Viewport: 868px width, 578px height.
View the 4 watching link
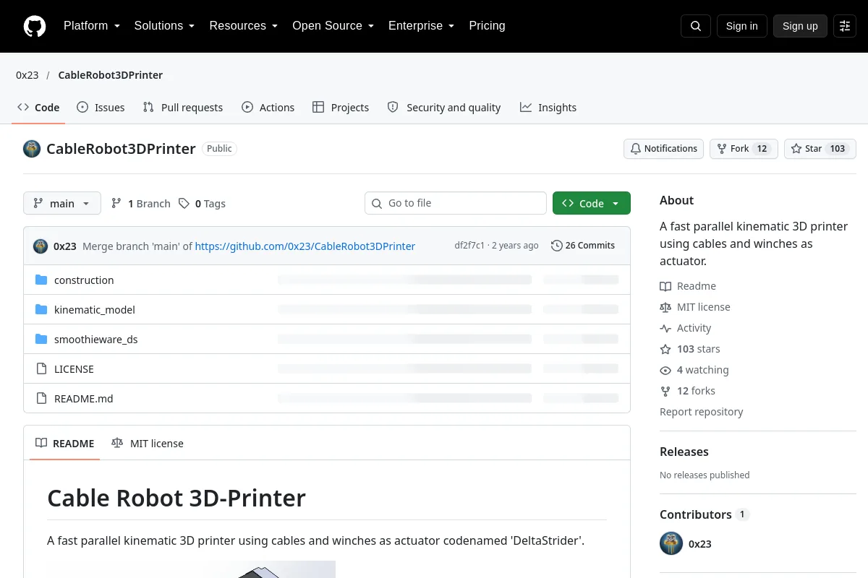click(694, 370)
